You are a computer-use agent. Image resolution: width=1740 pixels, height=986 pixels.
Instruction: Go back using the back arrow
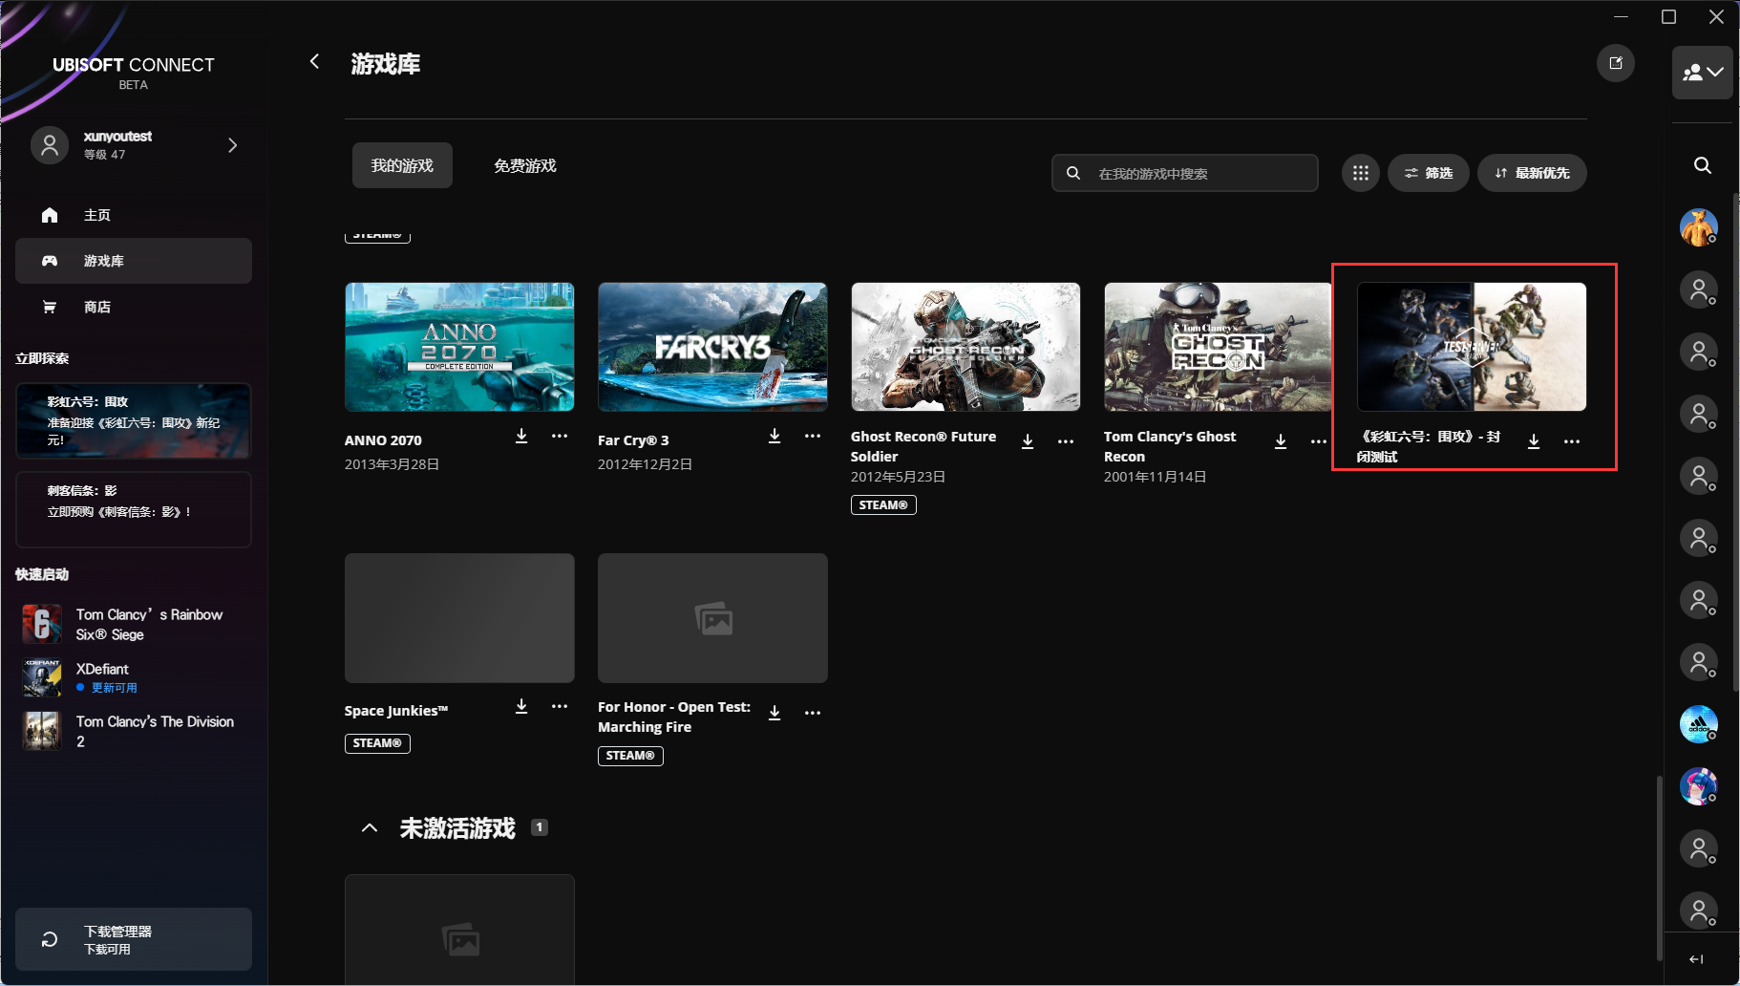(314, 62)
